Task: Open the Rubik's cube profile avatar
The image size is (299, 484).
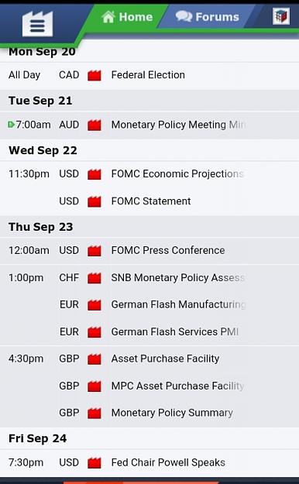Action: [281, 16]
